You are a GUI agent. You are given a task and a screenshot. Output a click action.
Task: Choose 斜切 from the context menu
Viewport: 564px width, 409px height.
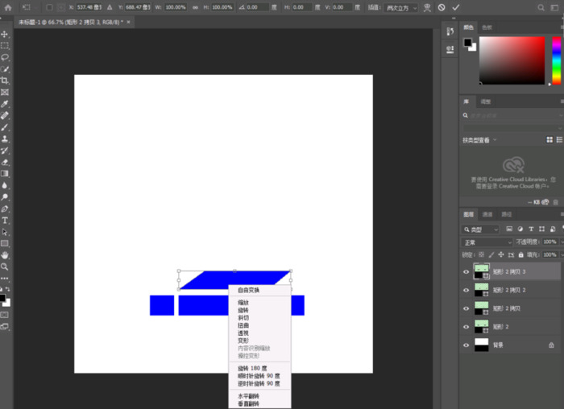(243, 318)
